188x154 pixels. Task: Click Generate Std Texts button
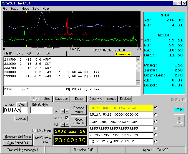(18, 137)
